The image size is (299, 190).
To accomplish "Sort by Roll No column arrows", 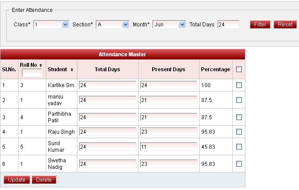I will pyautogui.click(x=40, y=65).
